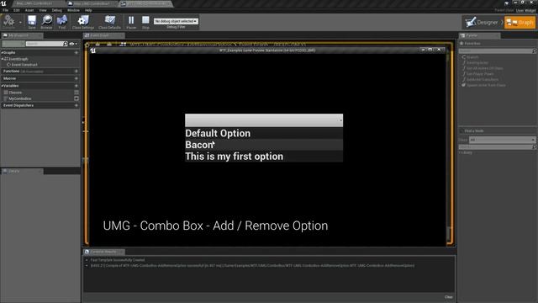The height and width of the screenshot is (303, 538).
Task: Save the blueprint with Save icon
Action: tap(32, 22)
